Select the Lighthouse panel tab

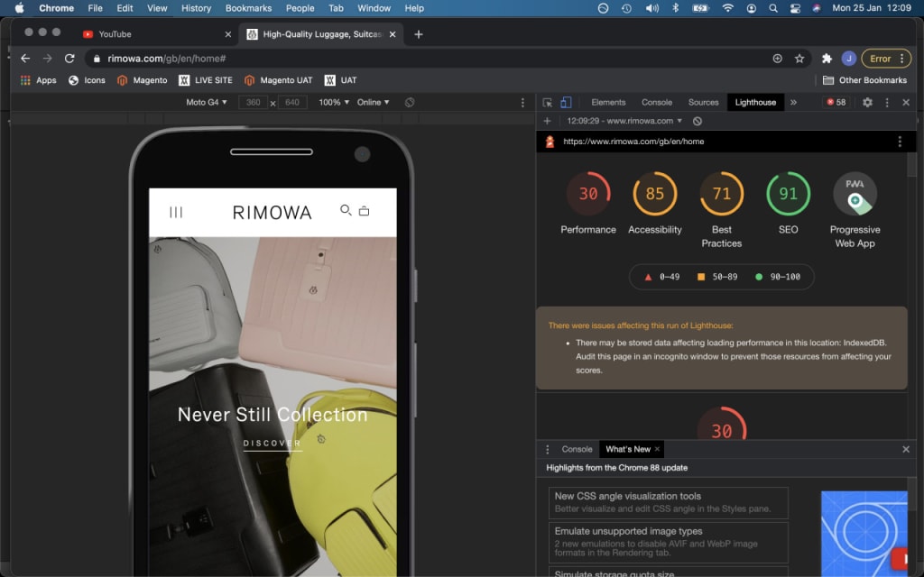click(x=755, y=103)
